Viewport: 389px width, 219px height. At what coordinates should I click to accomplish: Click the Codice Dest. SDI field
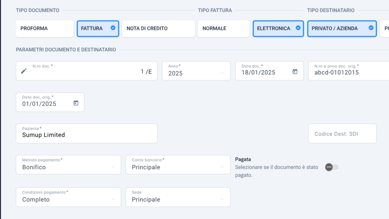coord(342,134)
